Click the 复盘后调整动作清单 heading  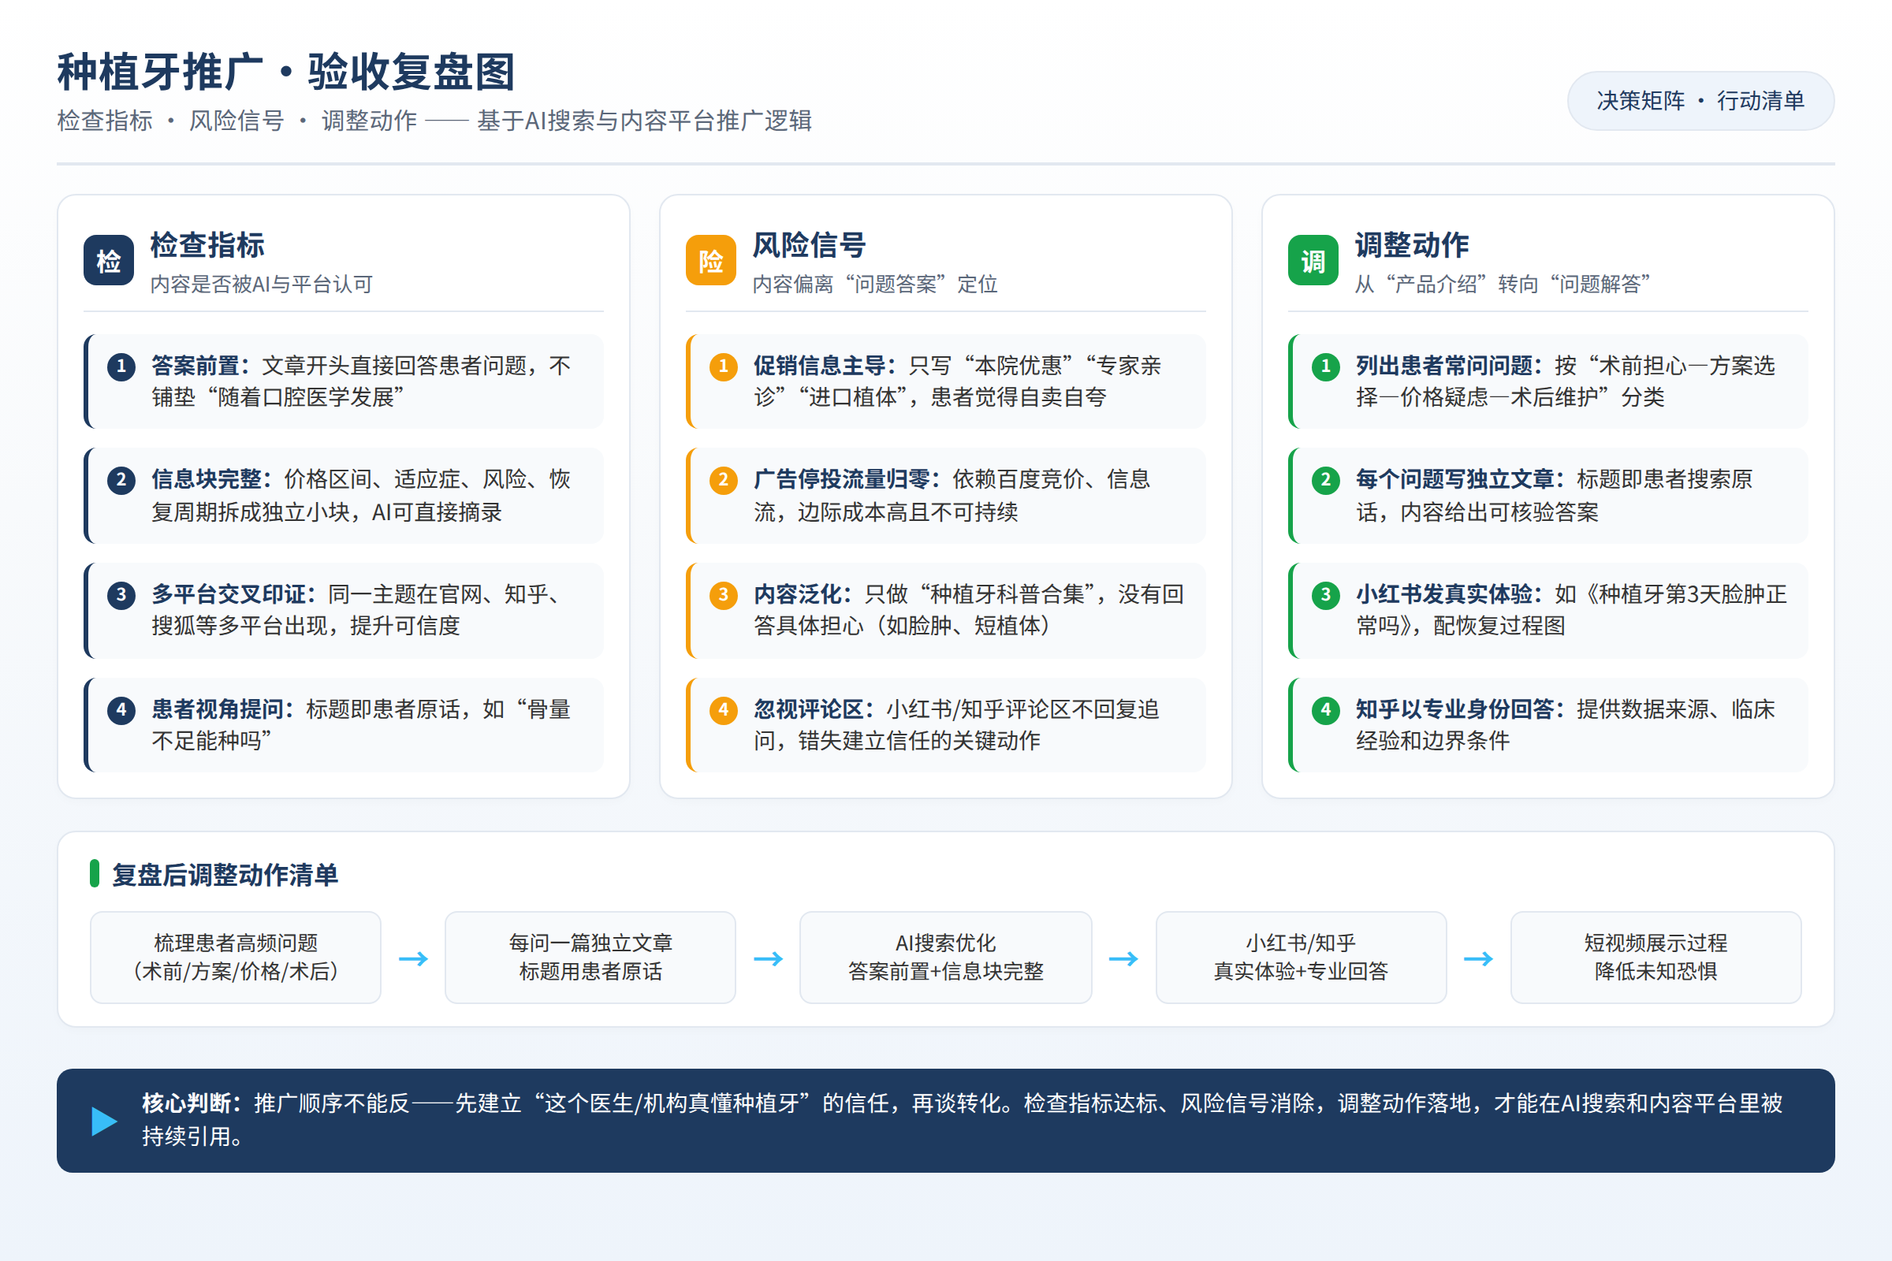tap(225, 875)
